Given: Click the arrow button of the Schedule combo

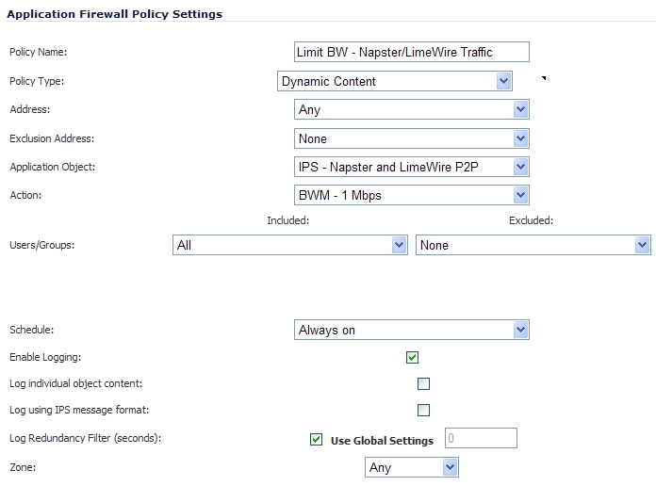Looking at the screenshot, I should [520, 330].
